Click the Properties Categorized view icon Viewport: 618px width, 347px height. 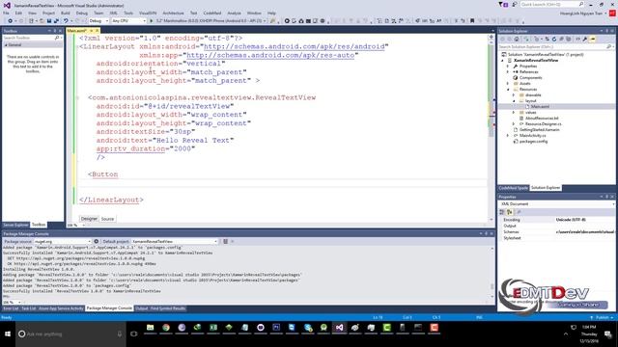(x=502, y=212)
